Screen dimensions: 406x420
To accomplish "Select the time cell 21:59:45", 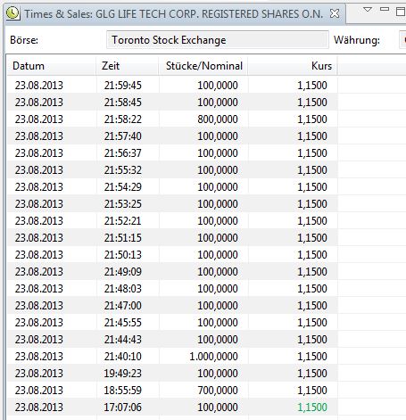I will tap(122, 86).
